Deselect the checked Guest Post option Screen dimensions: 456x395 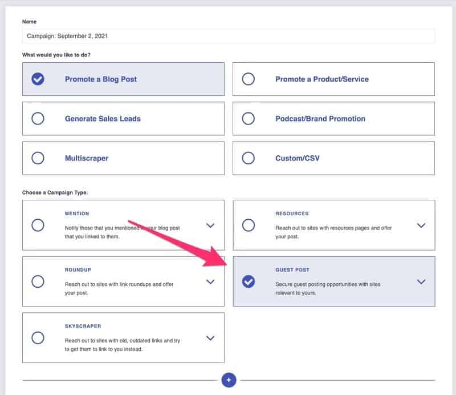249,281
